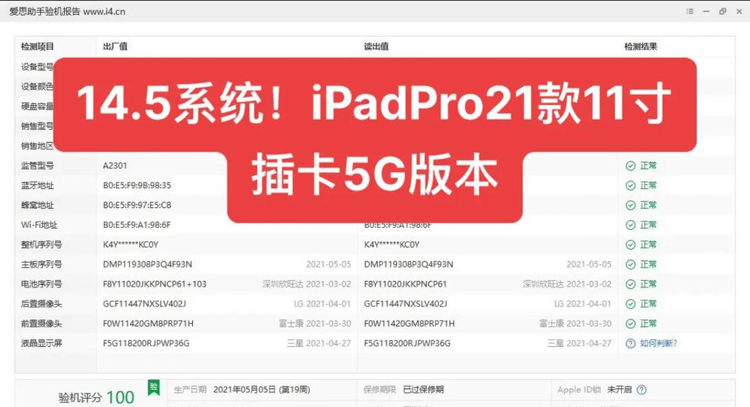Restore down the 验机报告 window
The width and height of the screenshot is (750, 407).
click(722, 11)
